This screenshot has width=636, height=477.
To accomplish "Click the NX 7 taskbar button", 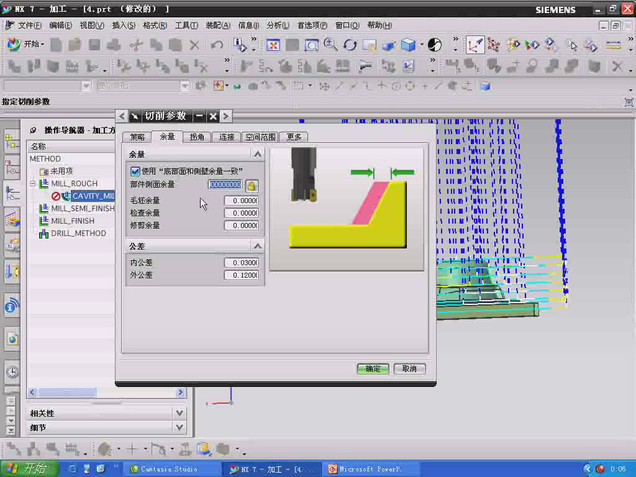I will 272,469.
